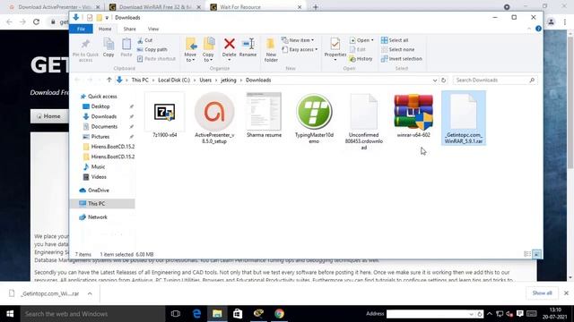Click Select none in ribbon
Screen dimensions: 574x322
point(397,49)
